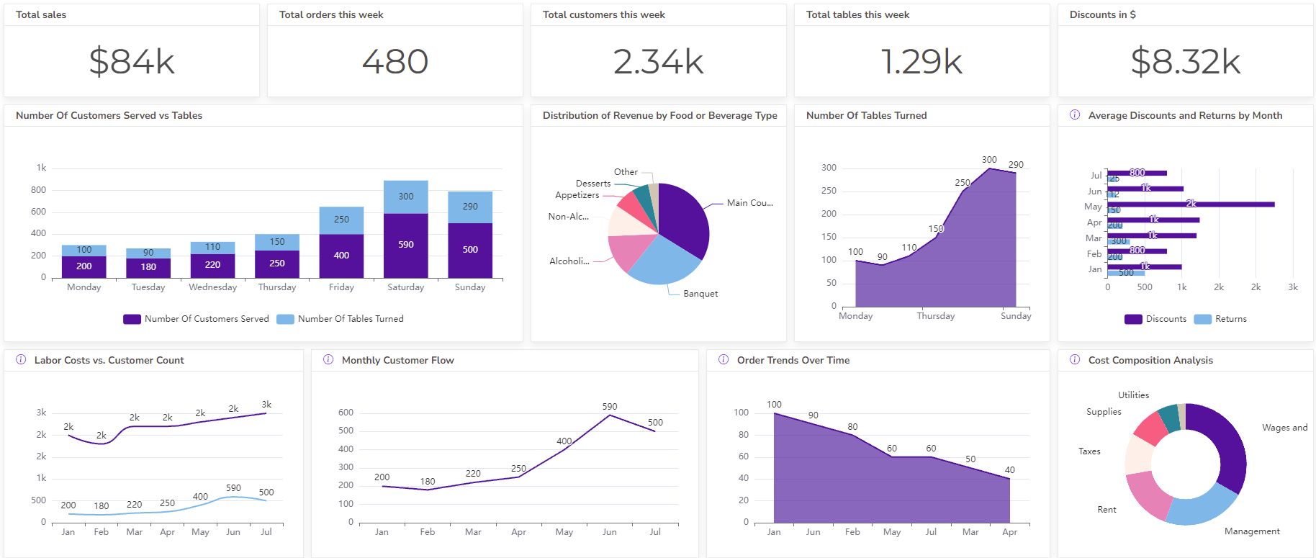Screen dimensions: 1316x558
Task: Open info icon for Cost Composition Analysis
Action: (x=1074, y=360)
